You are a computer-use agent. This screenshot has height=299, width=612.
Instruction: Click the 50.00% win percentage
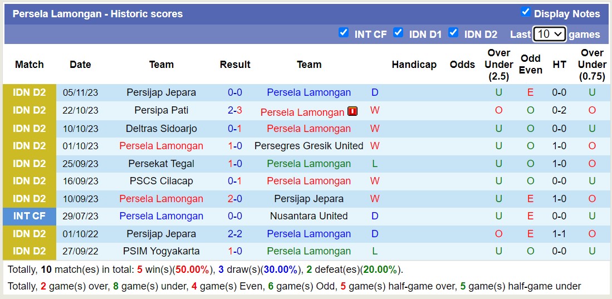(192, 269)
